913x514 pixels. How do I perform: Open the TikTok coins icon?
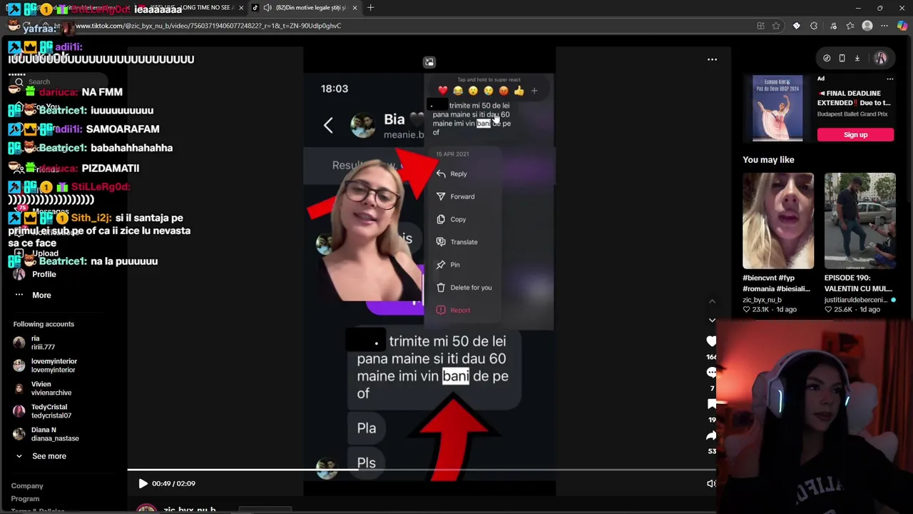point(827,59)
